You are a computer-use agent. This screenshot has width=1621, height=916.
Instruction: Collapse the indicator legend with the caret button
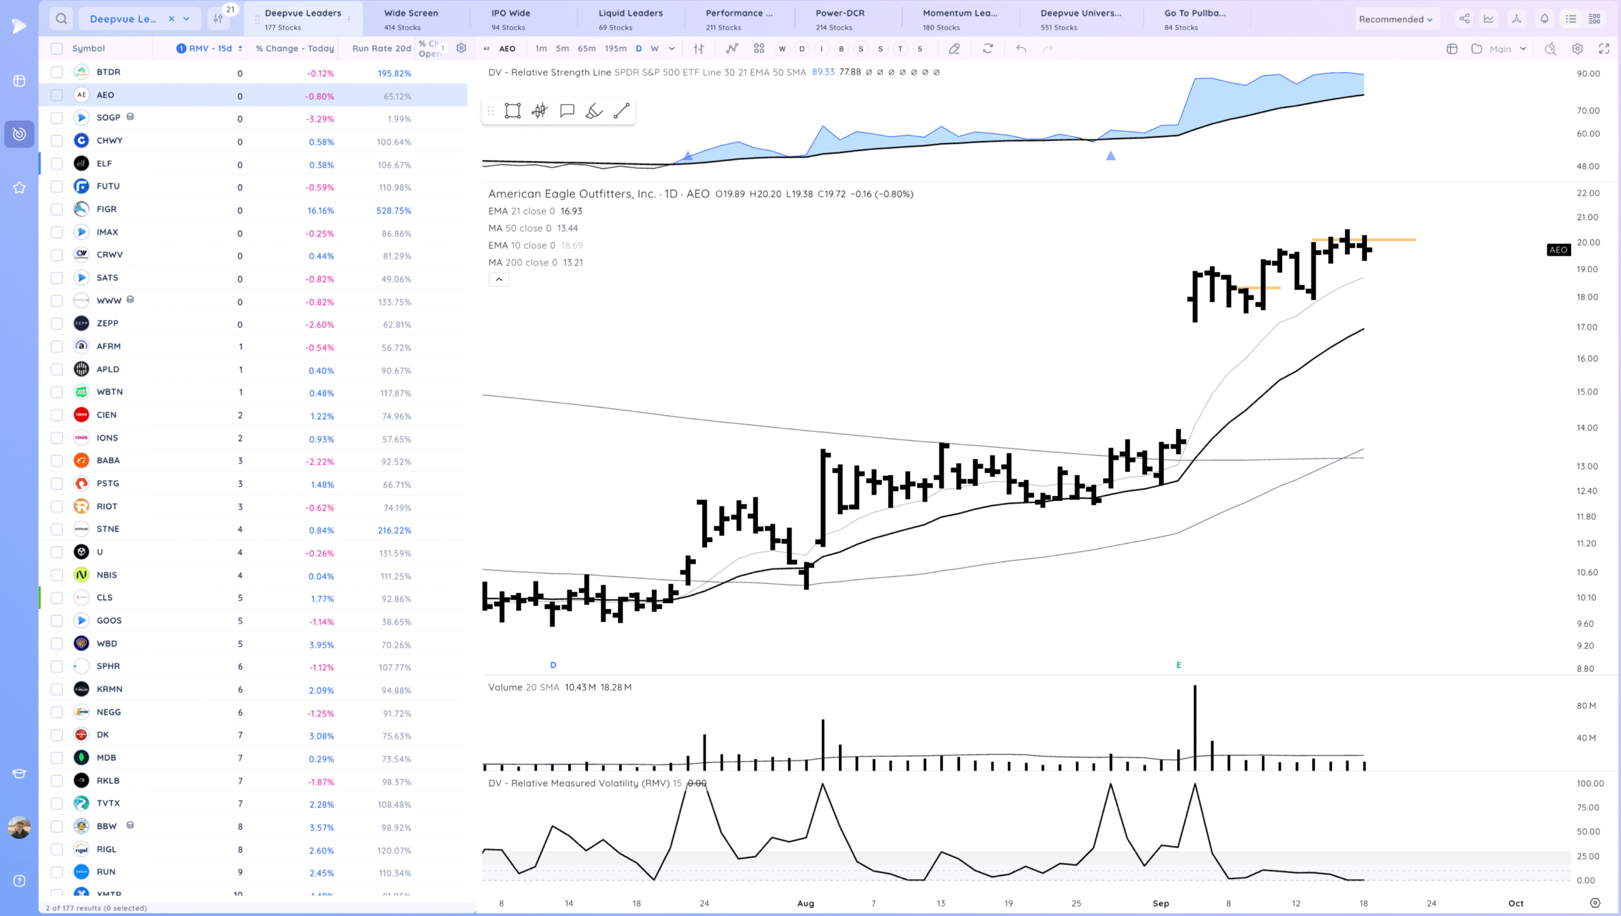pos(499,279)
